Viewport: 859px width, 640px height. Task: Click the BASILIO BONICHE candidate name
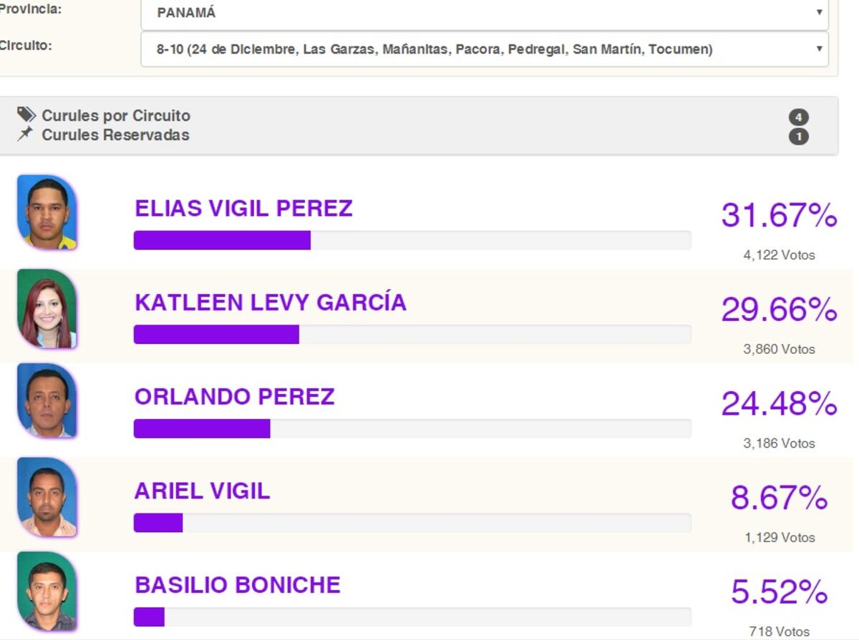[238, 585]
